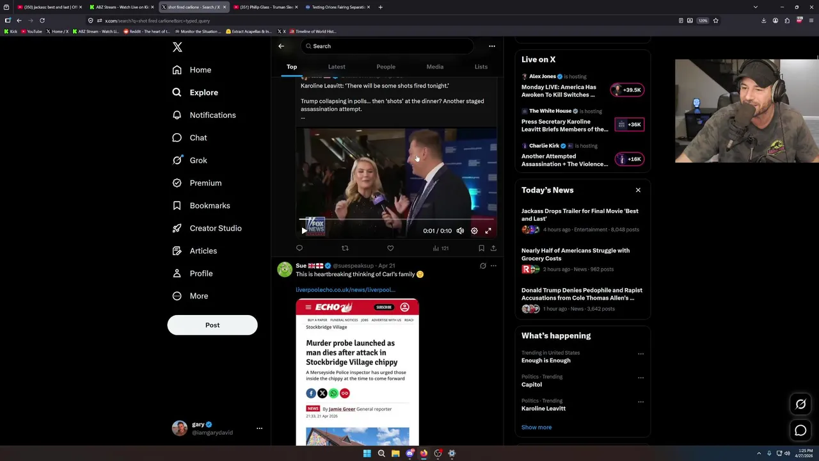
Task: Open options for Capitol trend
Action: 640,378
